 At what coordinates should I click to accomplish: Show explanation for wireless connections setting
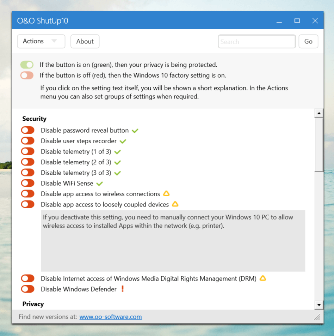tap(100, 194)
